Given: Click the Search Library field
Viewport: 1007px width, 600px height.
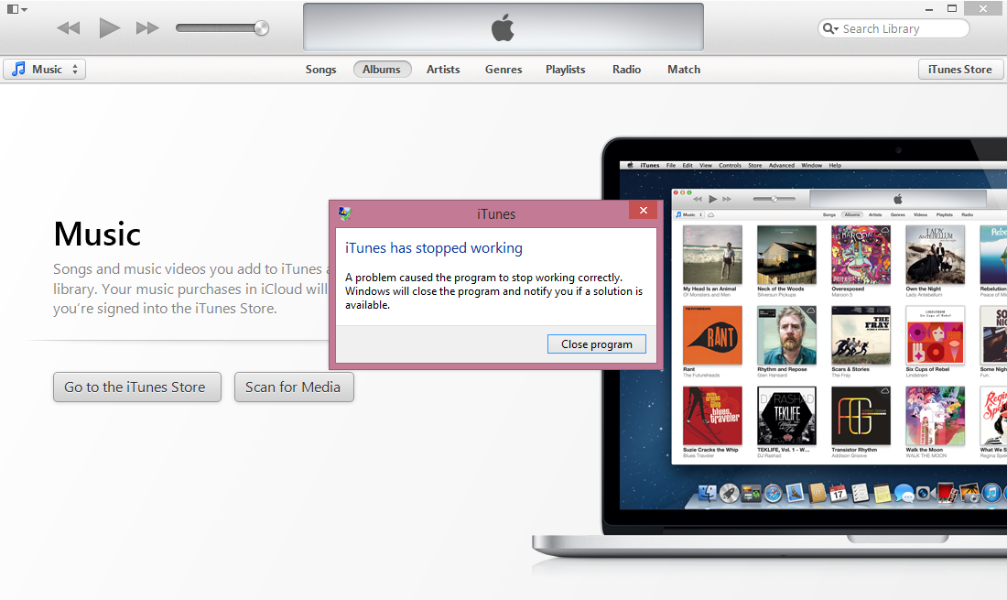Looking at the screenshot, I should [893, 29].
